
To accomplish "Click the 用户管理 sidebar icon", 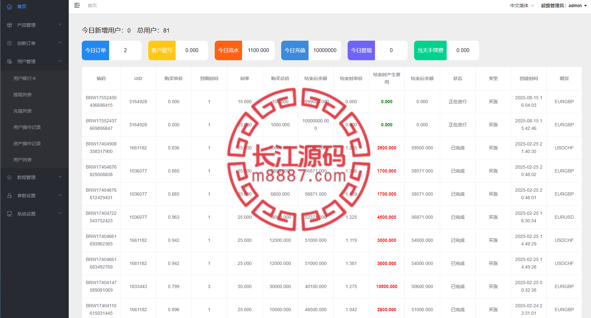I will pyautogui.click(x=9, y=62).
